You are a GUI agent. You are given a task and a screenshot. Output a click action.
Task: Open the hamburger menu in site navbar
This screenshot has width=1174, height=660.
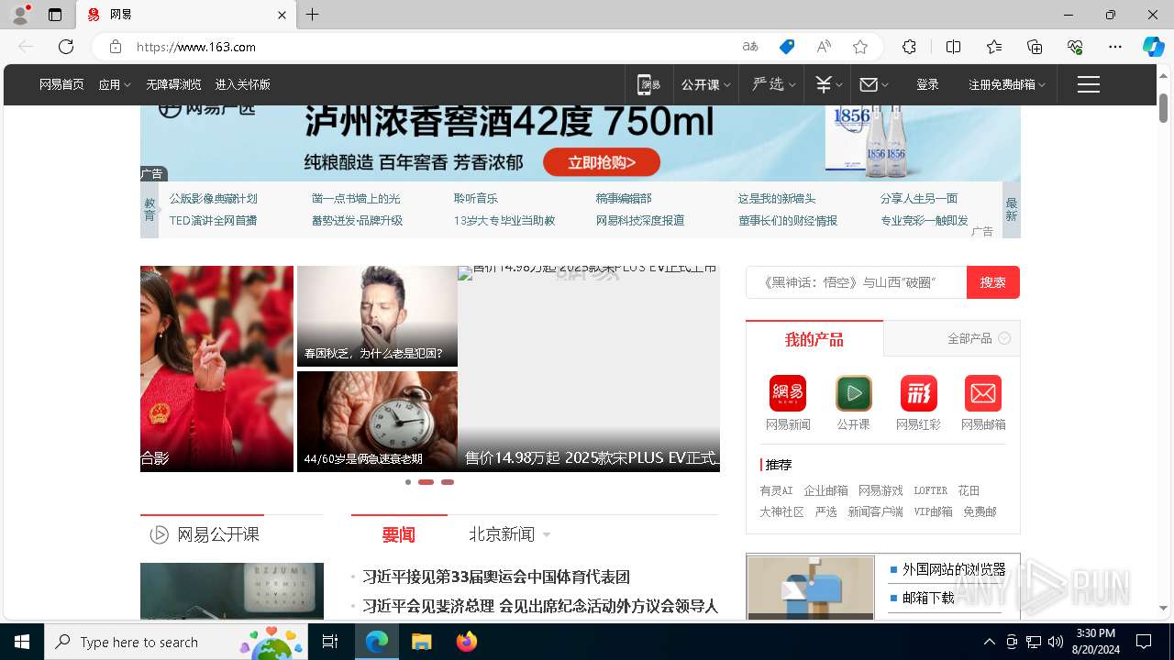pyautogui.click(x=1089, y=84)
